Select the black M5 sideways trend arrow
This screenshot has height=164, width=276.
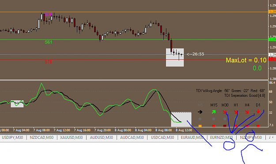point(200,112)
